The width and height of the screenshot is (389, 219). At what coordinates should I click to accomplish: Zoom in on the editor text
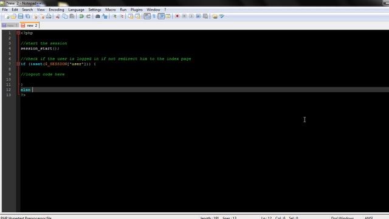pyautogui.click(x=114, y=16)
